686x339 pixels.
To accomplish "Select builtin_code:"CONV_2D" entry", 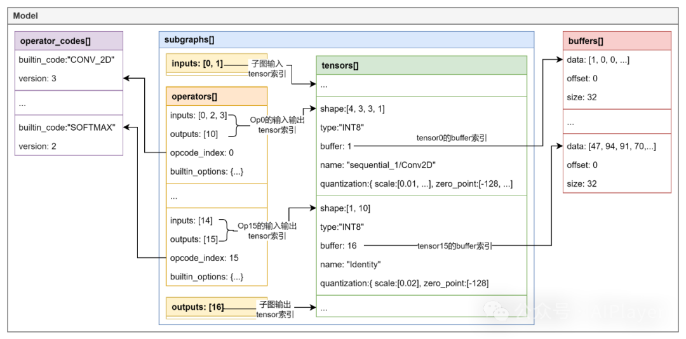I will (x=67, y=60).
